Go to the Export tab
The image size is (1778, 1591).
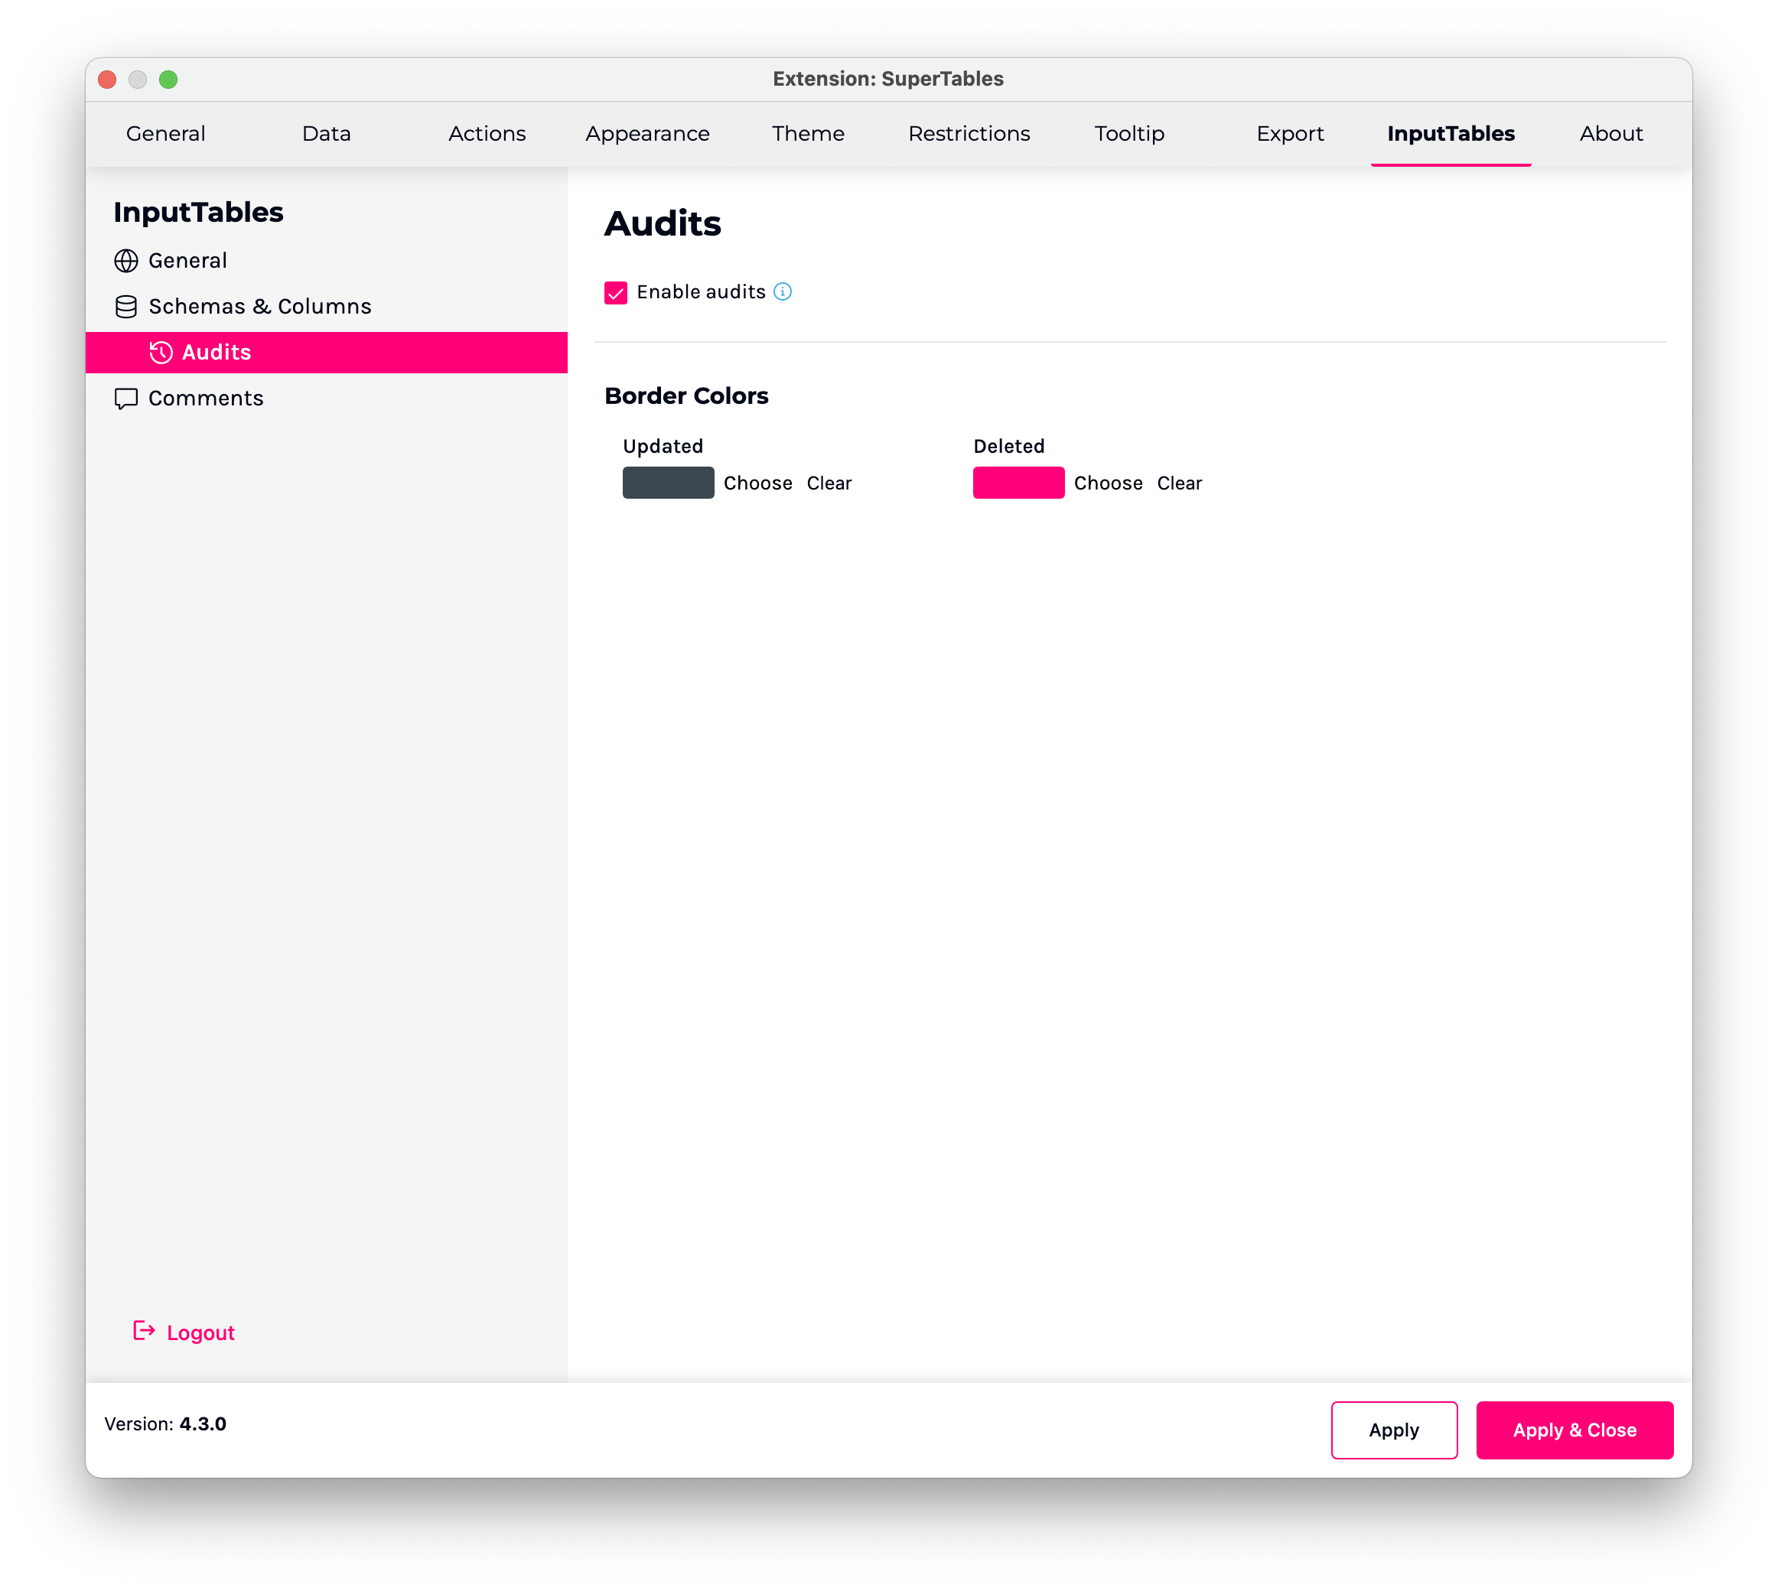point(1289,134)
